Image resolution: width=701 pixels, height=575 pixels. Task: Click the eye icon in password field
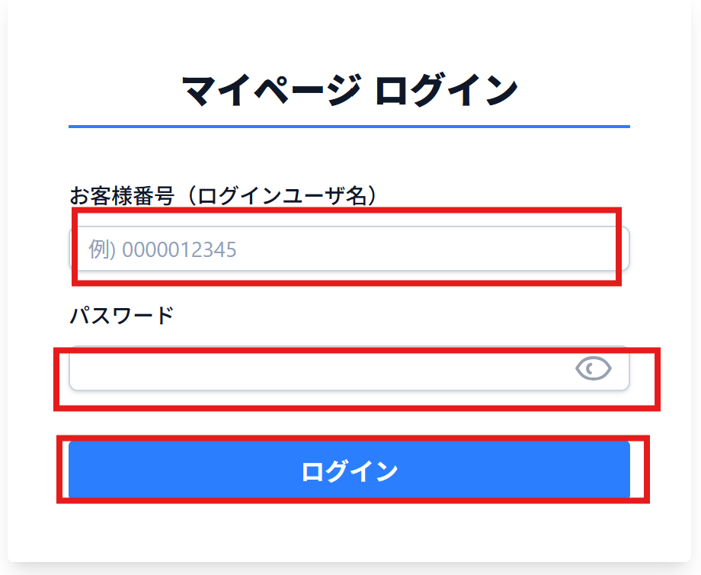coord(594,369)
